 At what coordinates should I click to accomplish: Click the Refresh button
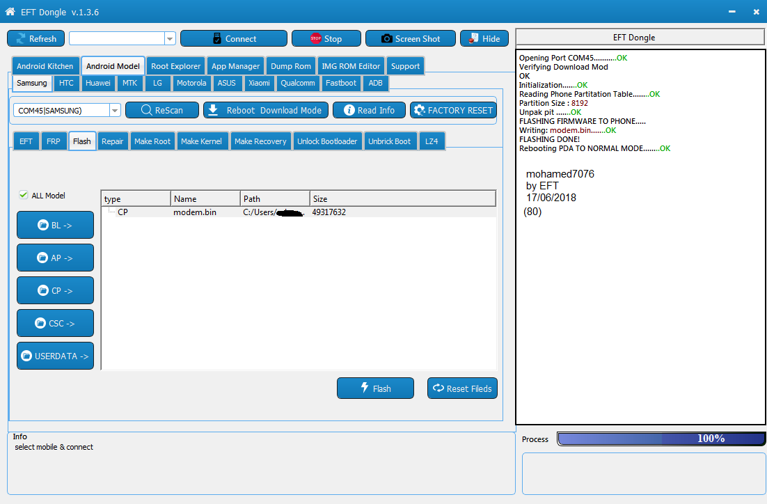(35, 39)
